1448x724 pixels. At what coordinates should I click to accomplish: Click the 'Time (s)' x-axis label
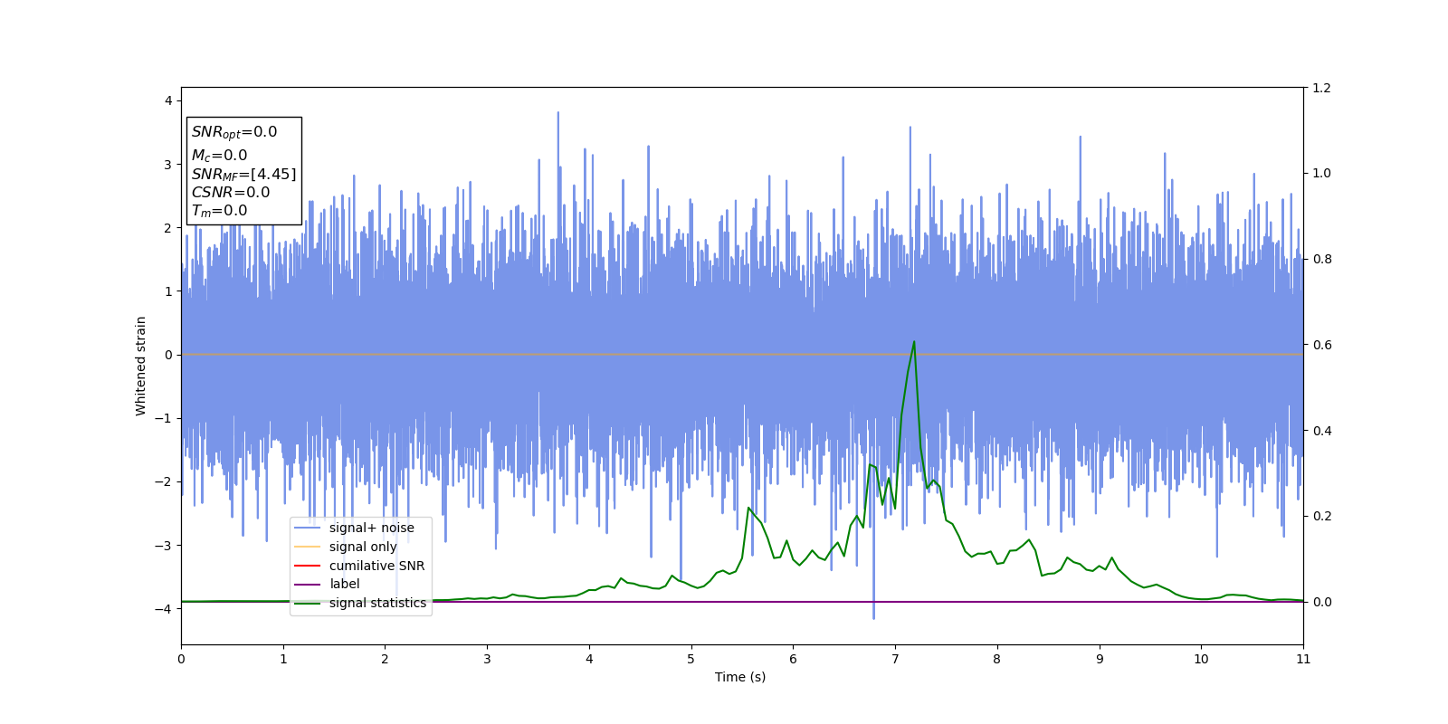pyautogui.click(x=740, y=677)
